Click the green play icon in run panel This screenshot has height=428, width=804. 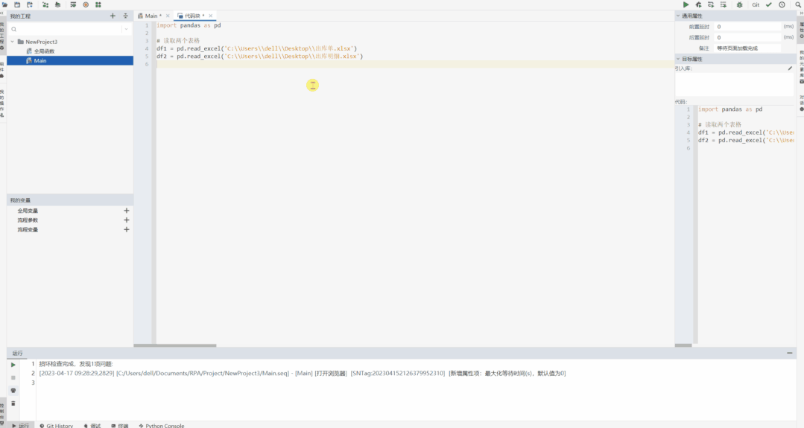pos(13,365)
